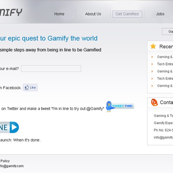Viewport: 173px width, 173px height.
Task: Click the 'Gaming & Te' contact line
Action: [163, 116]
